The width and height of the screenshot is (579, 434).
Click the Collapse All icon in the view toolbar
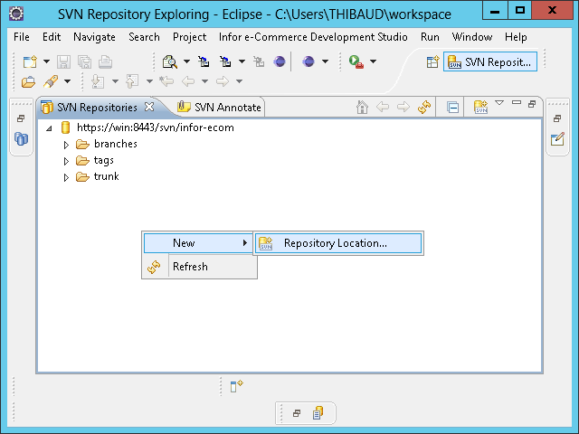pyautogui.click(x=453, y=107)
